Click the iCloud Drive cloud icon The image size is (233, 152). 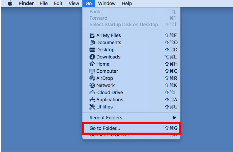[x=92, y=92]
